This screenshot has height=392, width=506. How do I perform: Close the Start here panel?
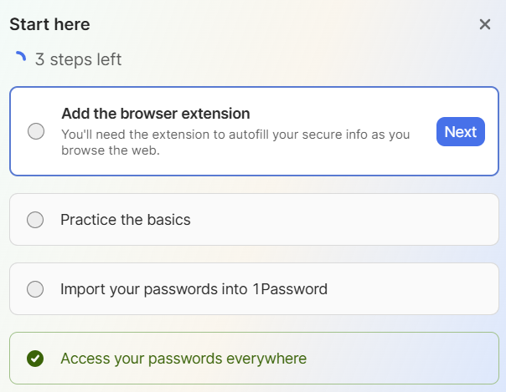485,24
